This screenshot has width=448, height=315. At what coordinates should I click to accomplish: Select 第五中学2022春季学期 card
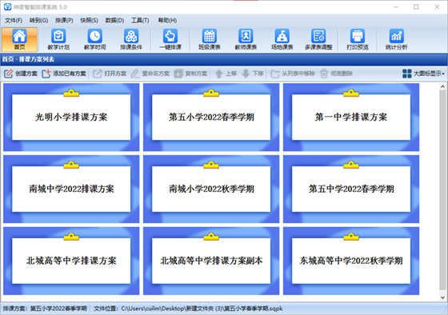[x=351, y=189]
